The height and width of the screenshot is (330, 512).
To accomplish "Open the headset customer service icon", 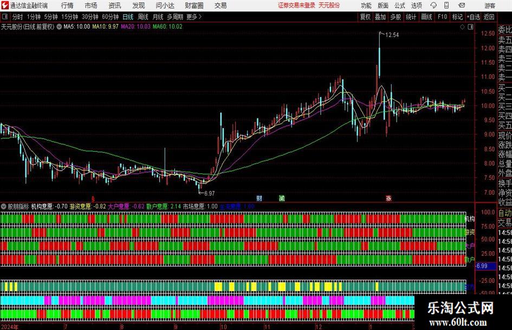I will click(x=433, y=5).
